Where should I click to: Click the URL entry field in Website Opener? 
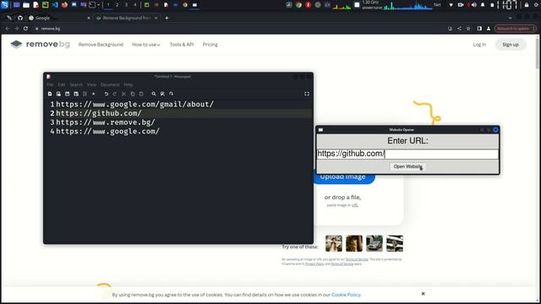(x=407, y=154)
